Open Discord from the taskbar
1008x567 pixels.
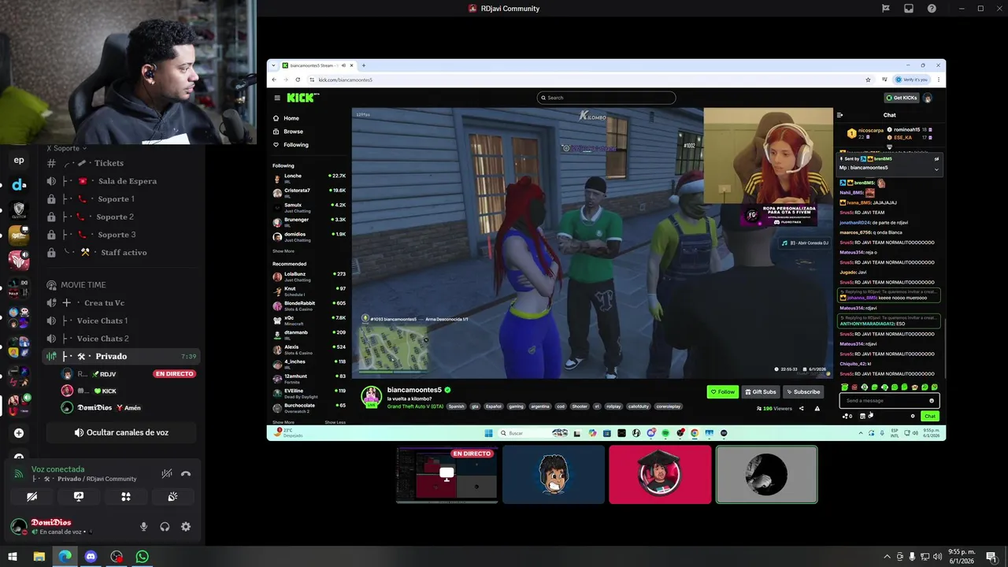[x=91, y=557]
